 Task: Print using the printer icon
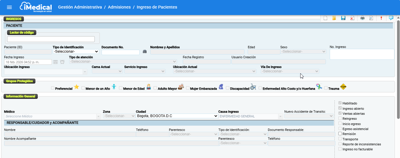pyautogui.click(x=363, y=18)
